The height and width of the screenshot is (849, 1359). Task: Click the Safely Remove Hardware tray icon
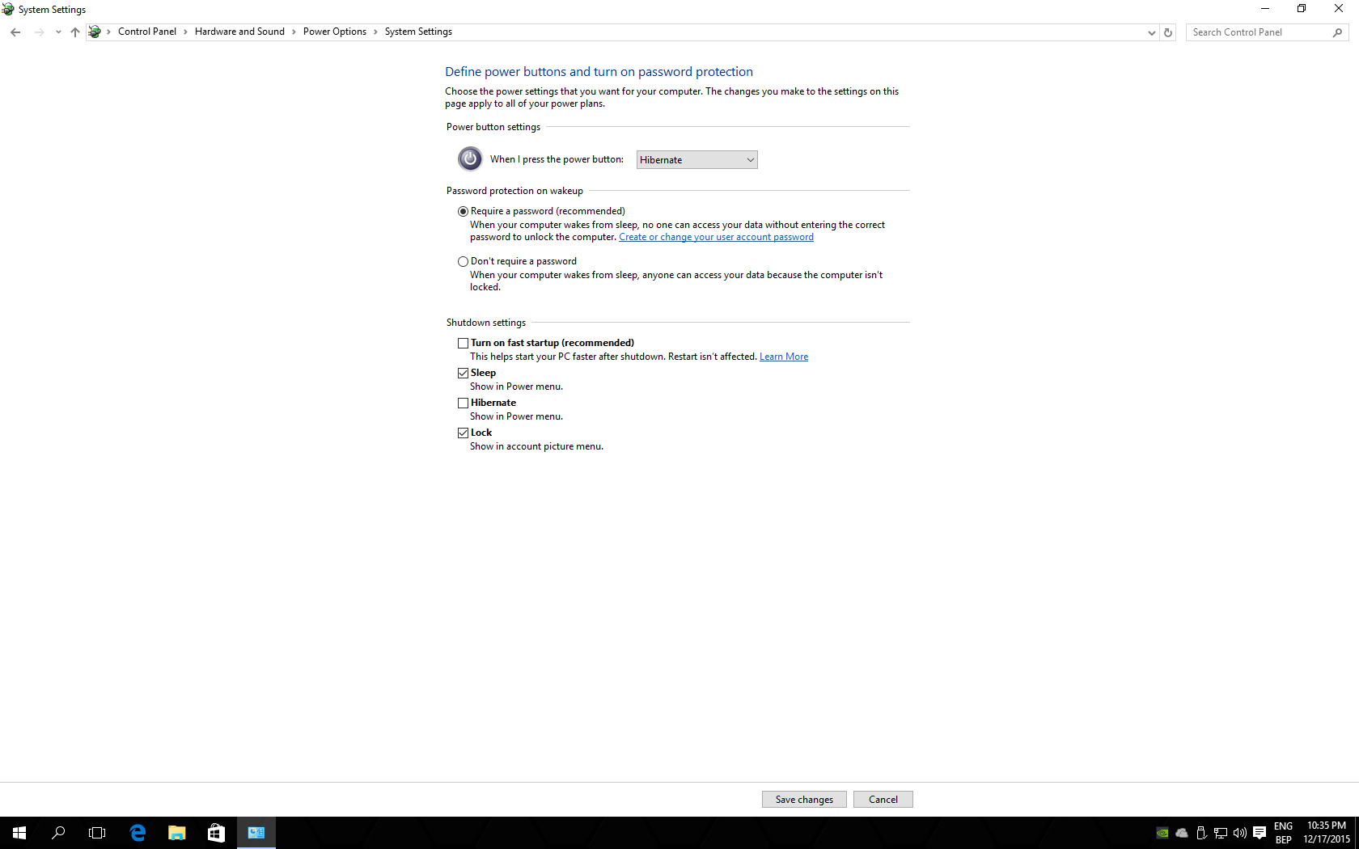[x=1201, y=833]
